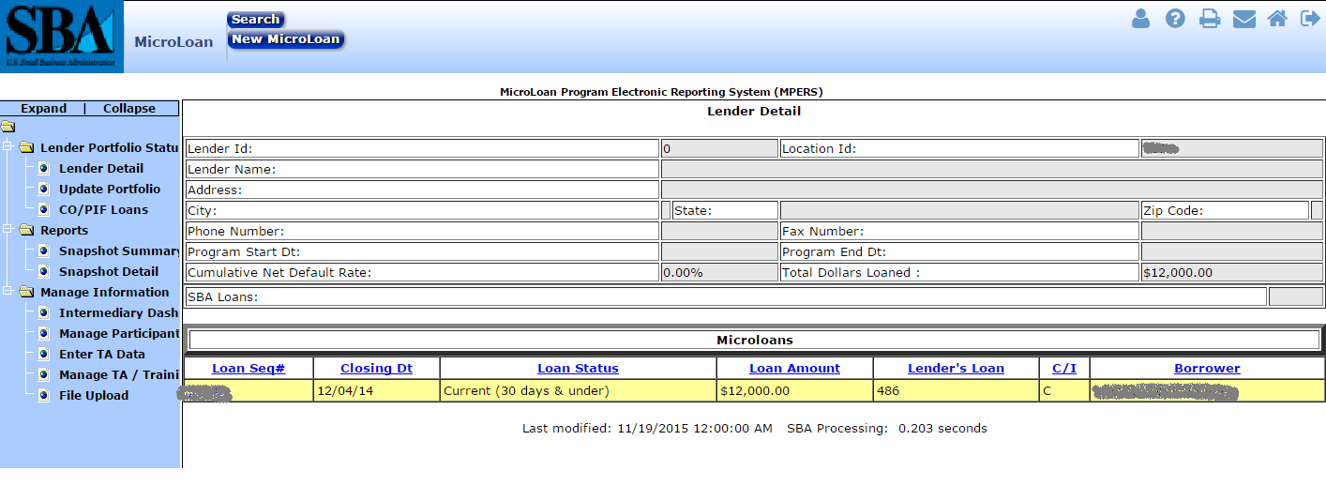The width and height of the screenshot is (1326, 501).
Task: Open Enter TA Data in the sidebar
Action: pos(102,354)
